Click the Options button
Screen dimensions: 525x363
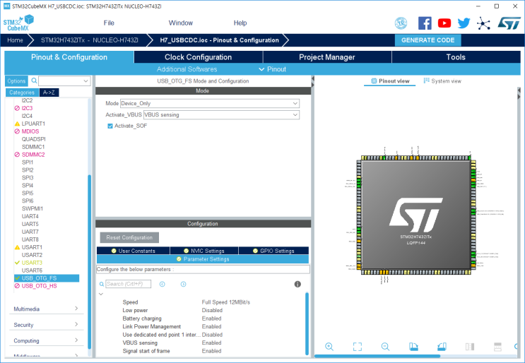pos(16,81)
